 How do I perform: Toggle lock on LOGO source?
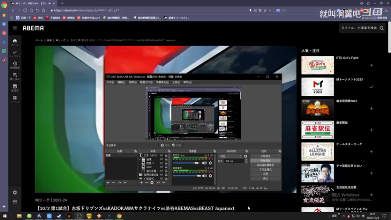point(166,167)
